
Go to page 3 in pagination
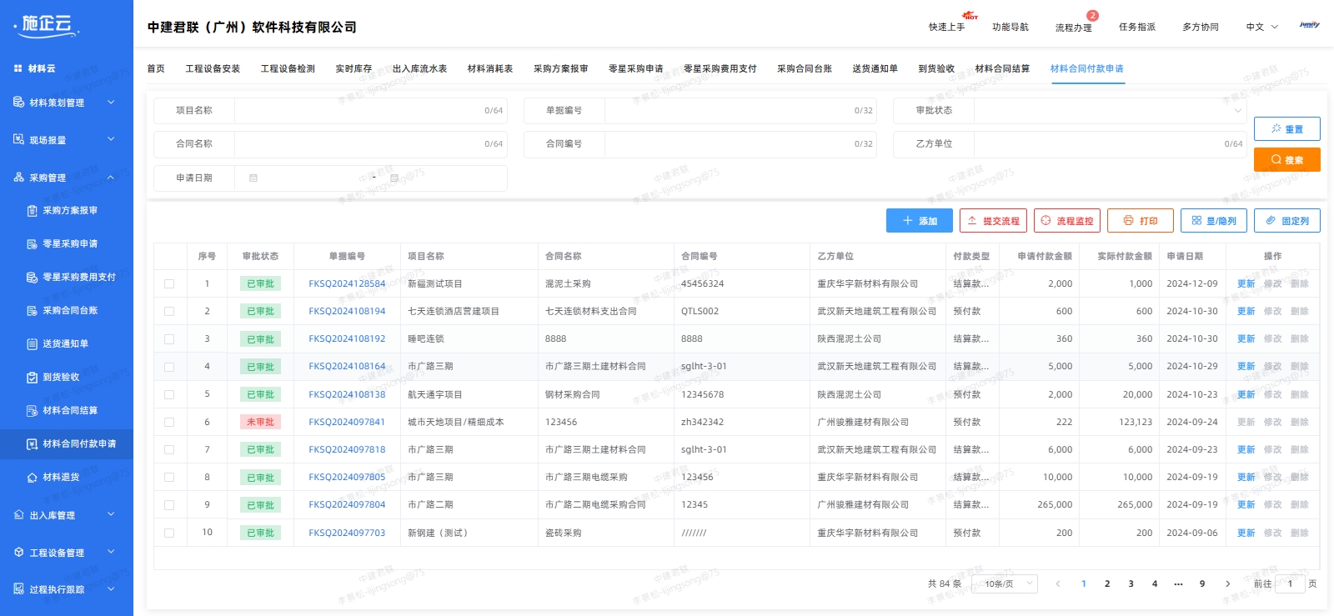(1131, 583)
